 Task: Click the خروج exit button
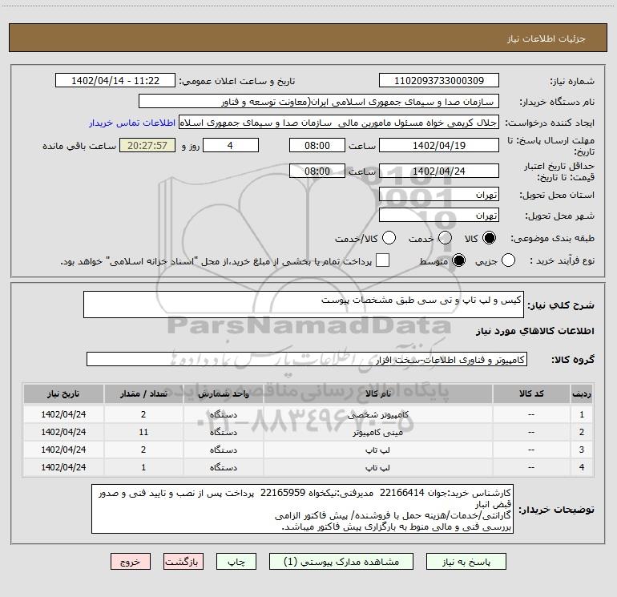(x=131, y=562)
